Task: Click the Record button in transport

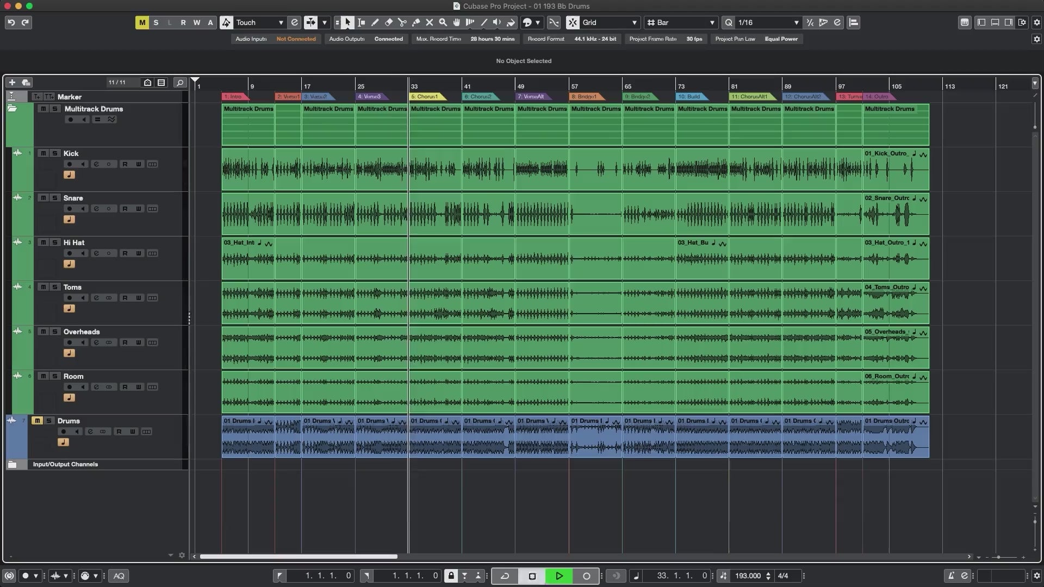Action: 586,576
